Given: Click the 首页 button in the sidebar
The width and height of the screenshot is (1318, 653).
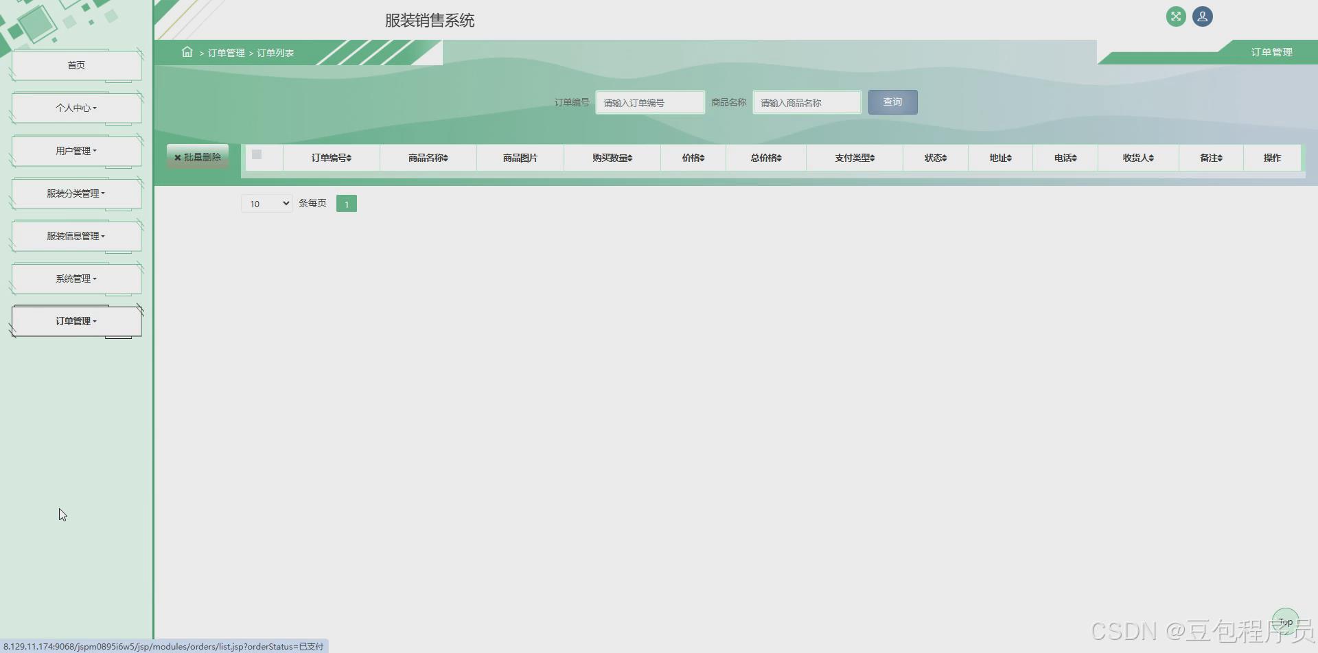Looking at the screenshot, I should tap(76, 64).
